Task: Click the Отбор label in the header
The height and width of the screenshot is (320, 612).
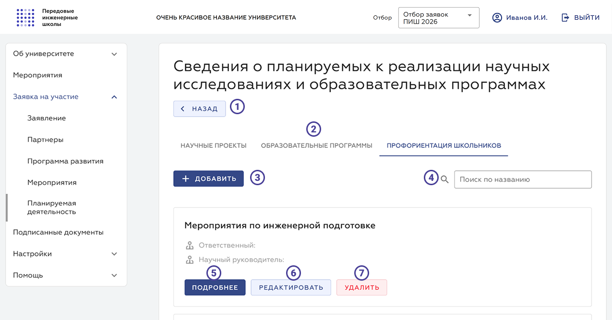Action: pos(382,18)
